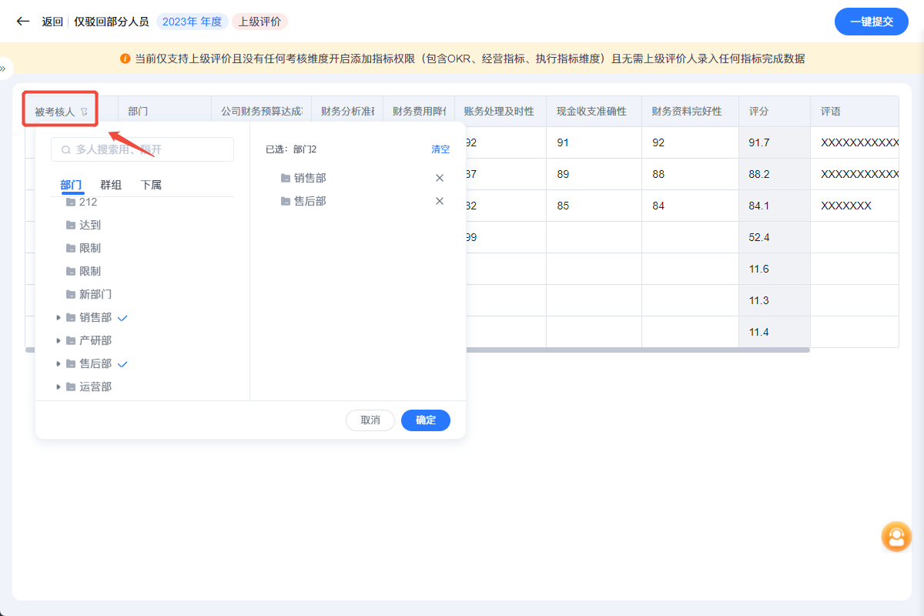
Task: Switch to the 群组 tab
Action: click(x=111, y=185)
